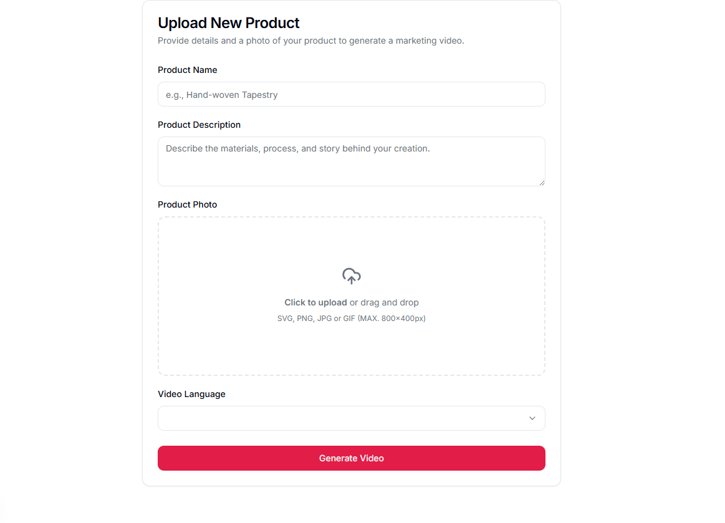The width and height of the screenshot is (725, 523).
Task: Click the "Product Description" field label
Action: pyautogui.click(x=199, y=125)
